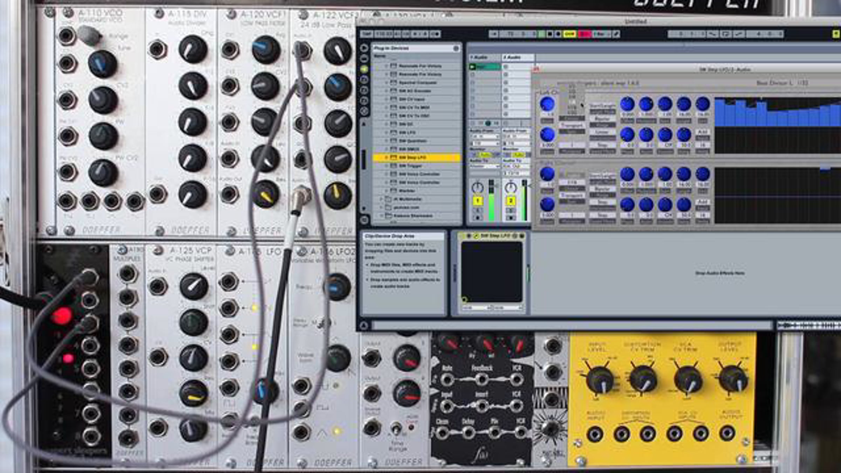
Task: Arm track 2 Audio for recording
Action: click(x=511, y=218)
